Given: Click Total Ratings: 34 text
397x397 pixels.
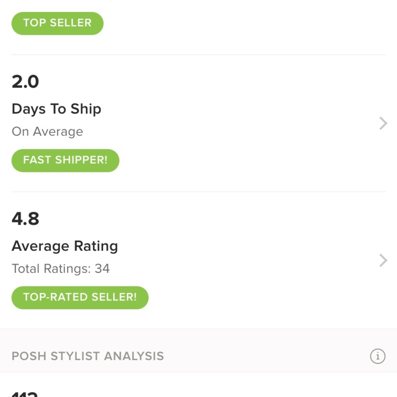Looking at the screenshot, I should (60, 269).
